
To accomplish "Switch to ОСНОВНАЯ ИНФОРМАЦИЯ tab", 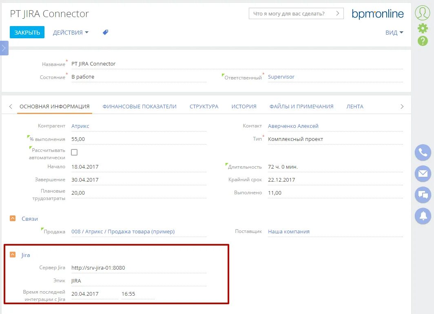I will (x=55, y=106).
